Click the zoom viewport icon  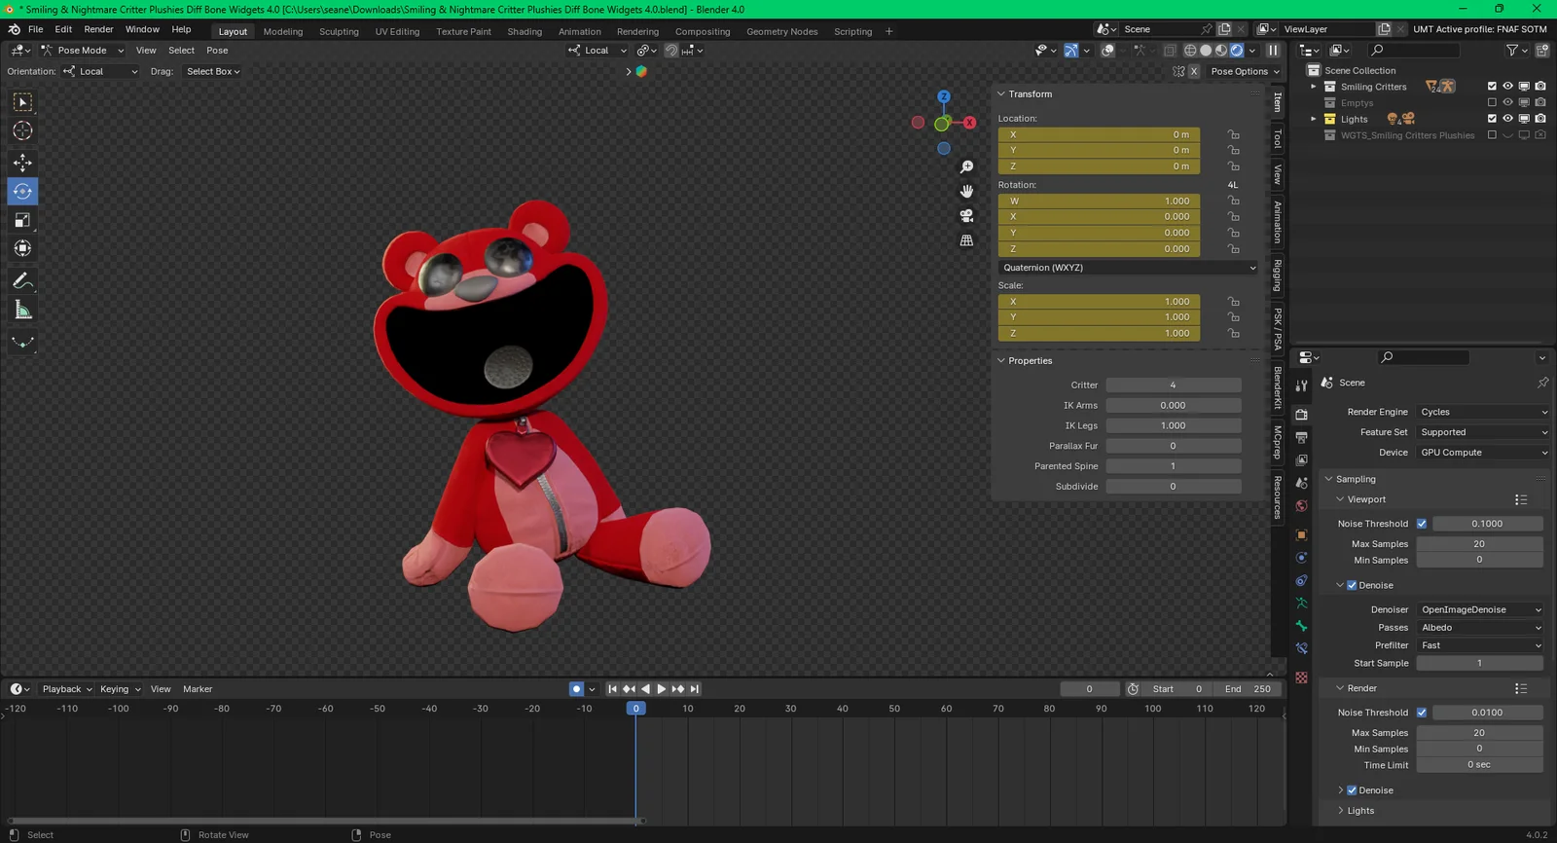pyautogui.click(x=966, y=167)
